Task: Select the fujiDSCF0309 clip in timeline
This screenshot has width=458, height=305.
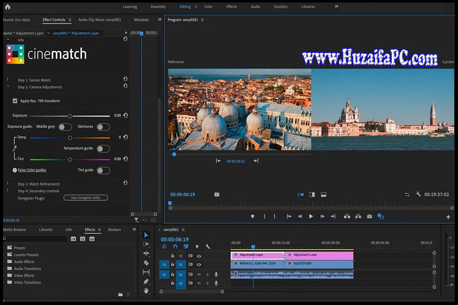Action: point(319,264)
